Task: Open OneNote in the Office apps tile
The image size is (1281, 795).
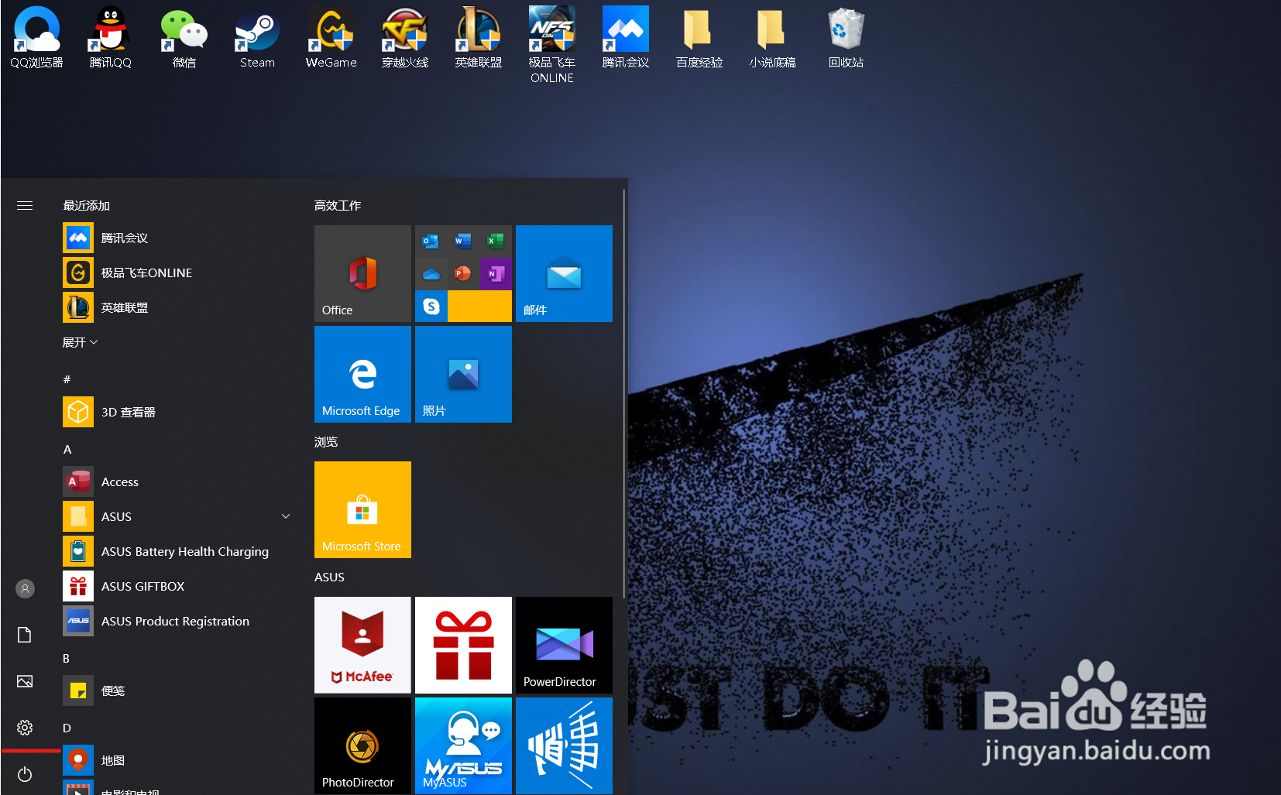Action: [x=495, y=273]
